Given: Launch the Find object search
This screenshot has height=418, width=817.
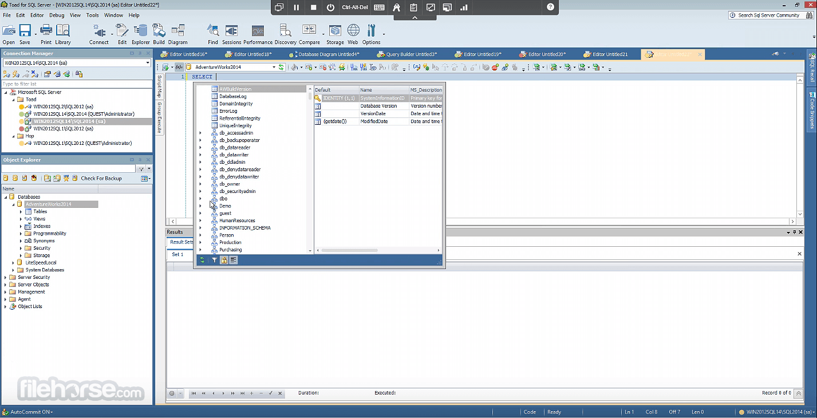Looking at the screenshot, I should [213, 34].
